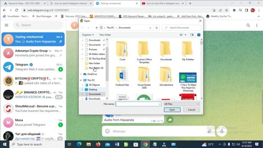Switch to the YouTube how to send file tab

click(x=163, y=3)
